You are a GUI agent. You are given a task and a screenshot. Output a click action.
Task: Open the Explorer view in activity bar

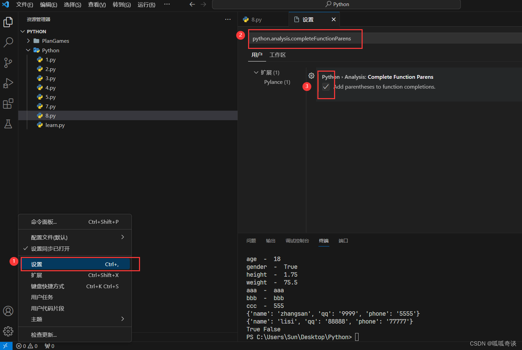pos(8,22)
